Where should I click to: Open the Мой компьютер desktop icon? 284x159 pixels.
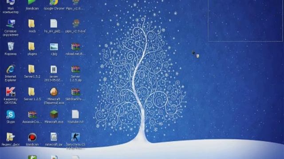click(x=11, y=6)
